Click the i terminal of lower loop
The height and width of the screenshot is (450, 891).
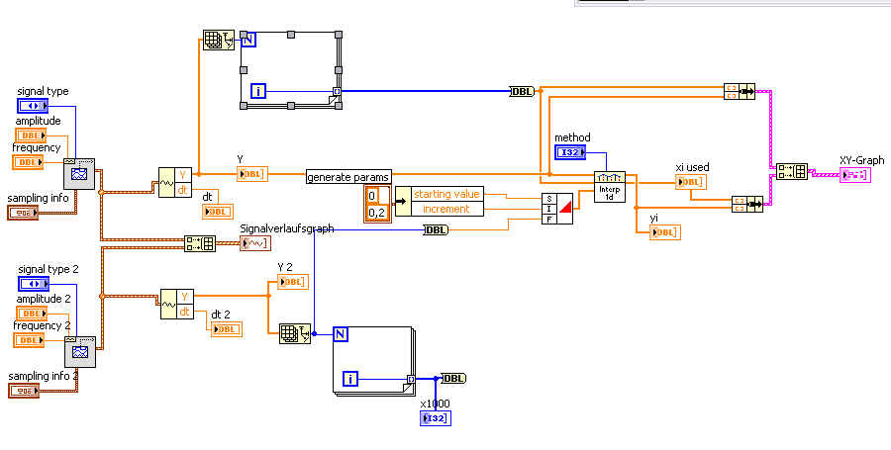[350, 379]
